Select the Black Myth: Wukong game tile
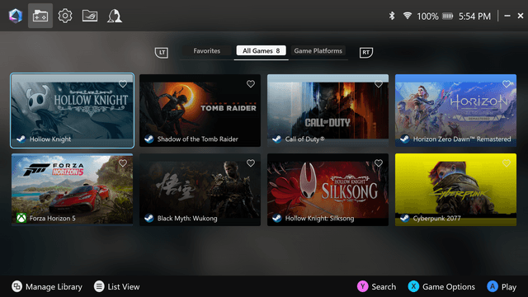This screenshot has width=528, height=297. 200,190
